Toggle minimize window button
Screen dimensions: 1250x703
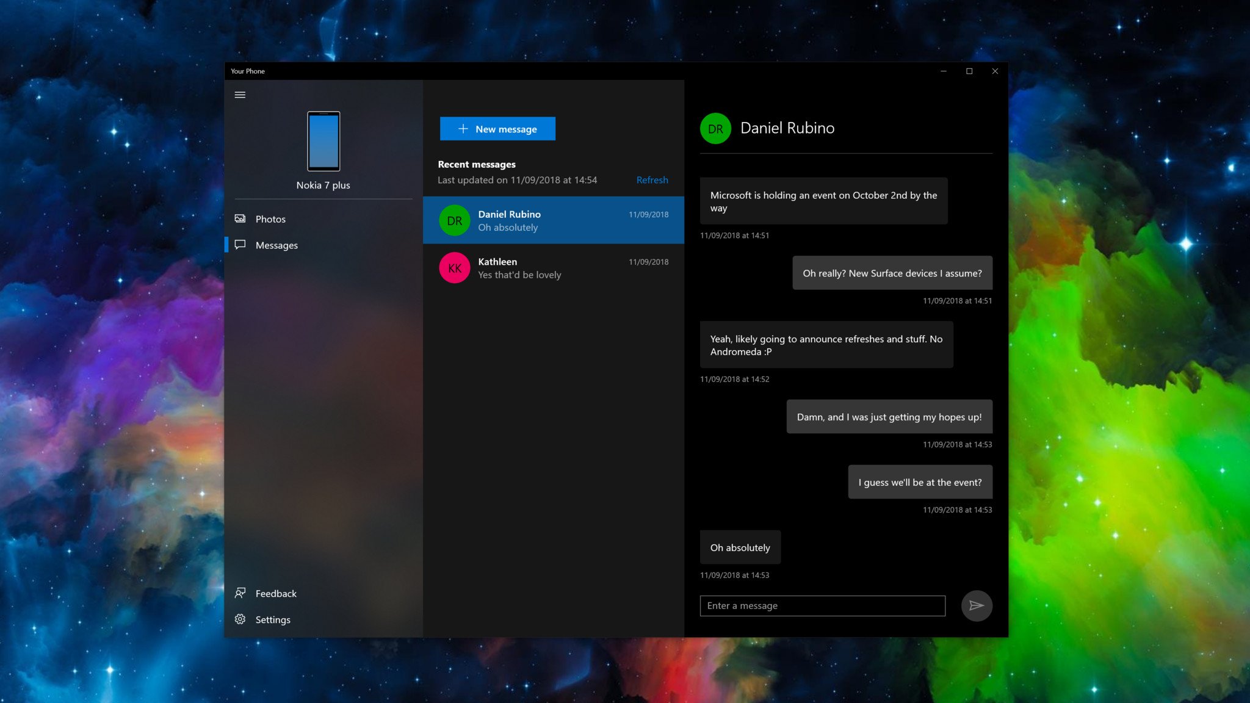pos(942,71)
